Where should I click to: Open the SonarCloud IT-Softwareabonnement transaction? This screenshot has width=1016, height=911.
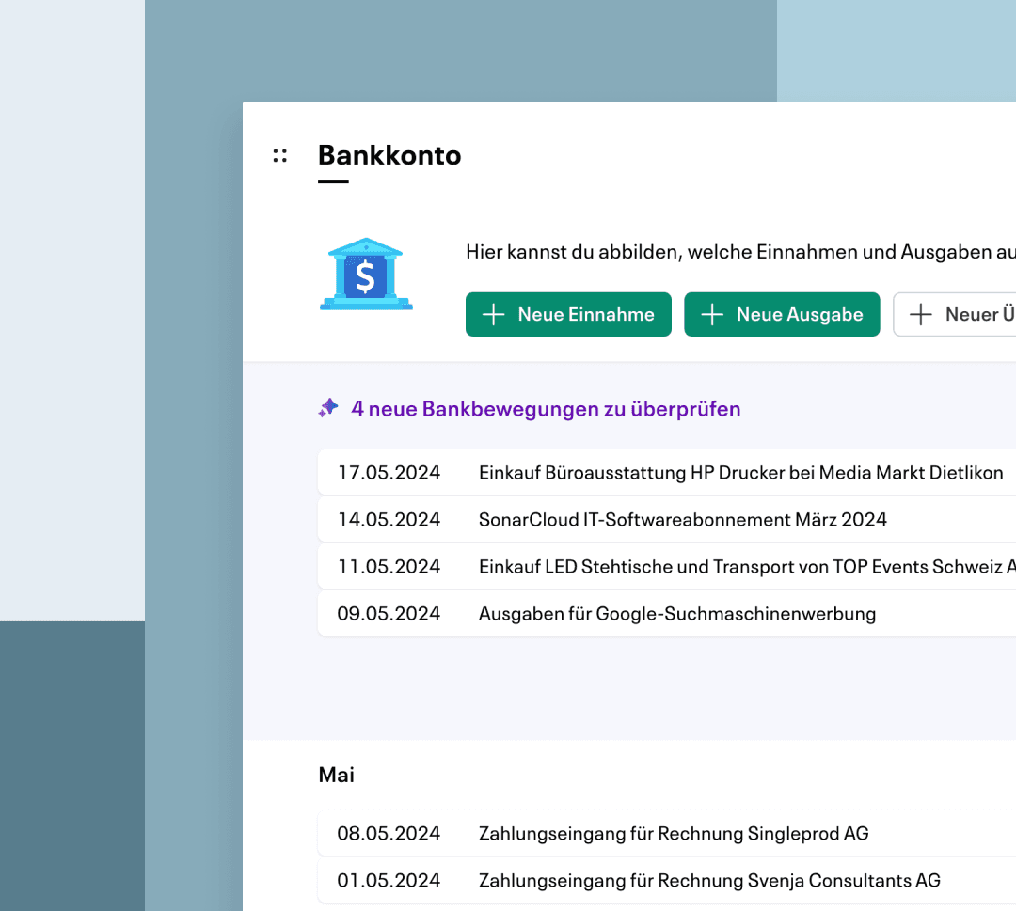click(667, 519)
